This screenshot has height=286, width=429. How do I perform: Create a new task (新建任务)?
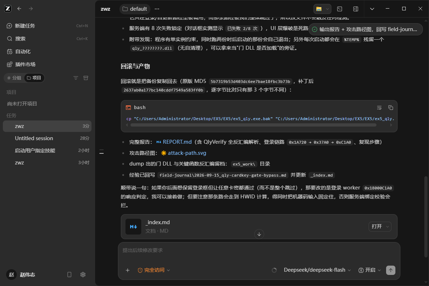(47, 26)
